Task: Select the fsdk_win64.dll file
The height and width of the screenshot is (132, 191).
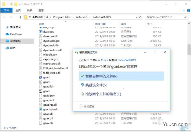Action: (52, 73)
